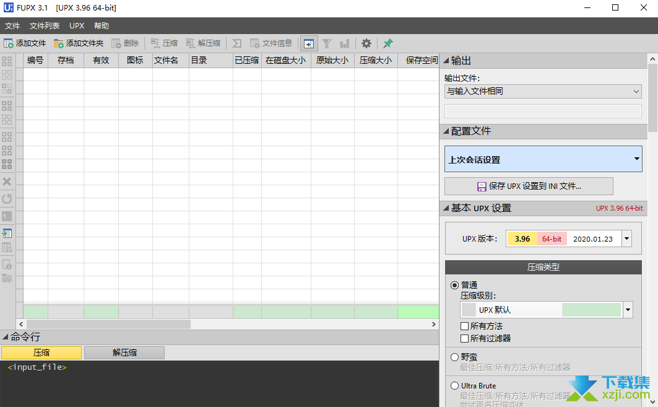This screenshot has height=407, width=658.
Task: Click the 存档 column header
Action: tap(66, 61)
